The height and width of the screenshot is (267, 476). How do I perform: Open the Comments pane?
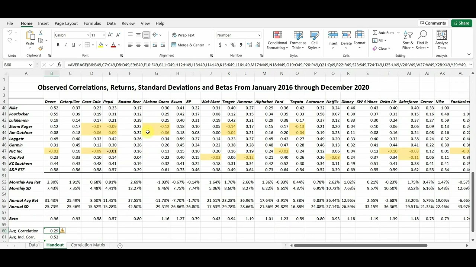tap(433, 23)
